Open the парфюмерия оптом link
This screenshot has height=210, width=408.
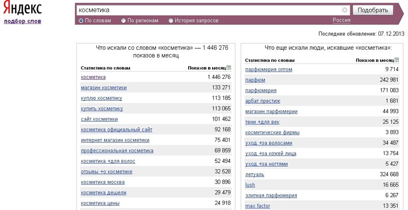coord(269,70)
